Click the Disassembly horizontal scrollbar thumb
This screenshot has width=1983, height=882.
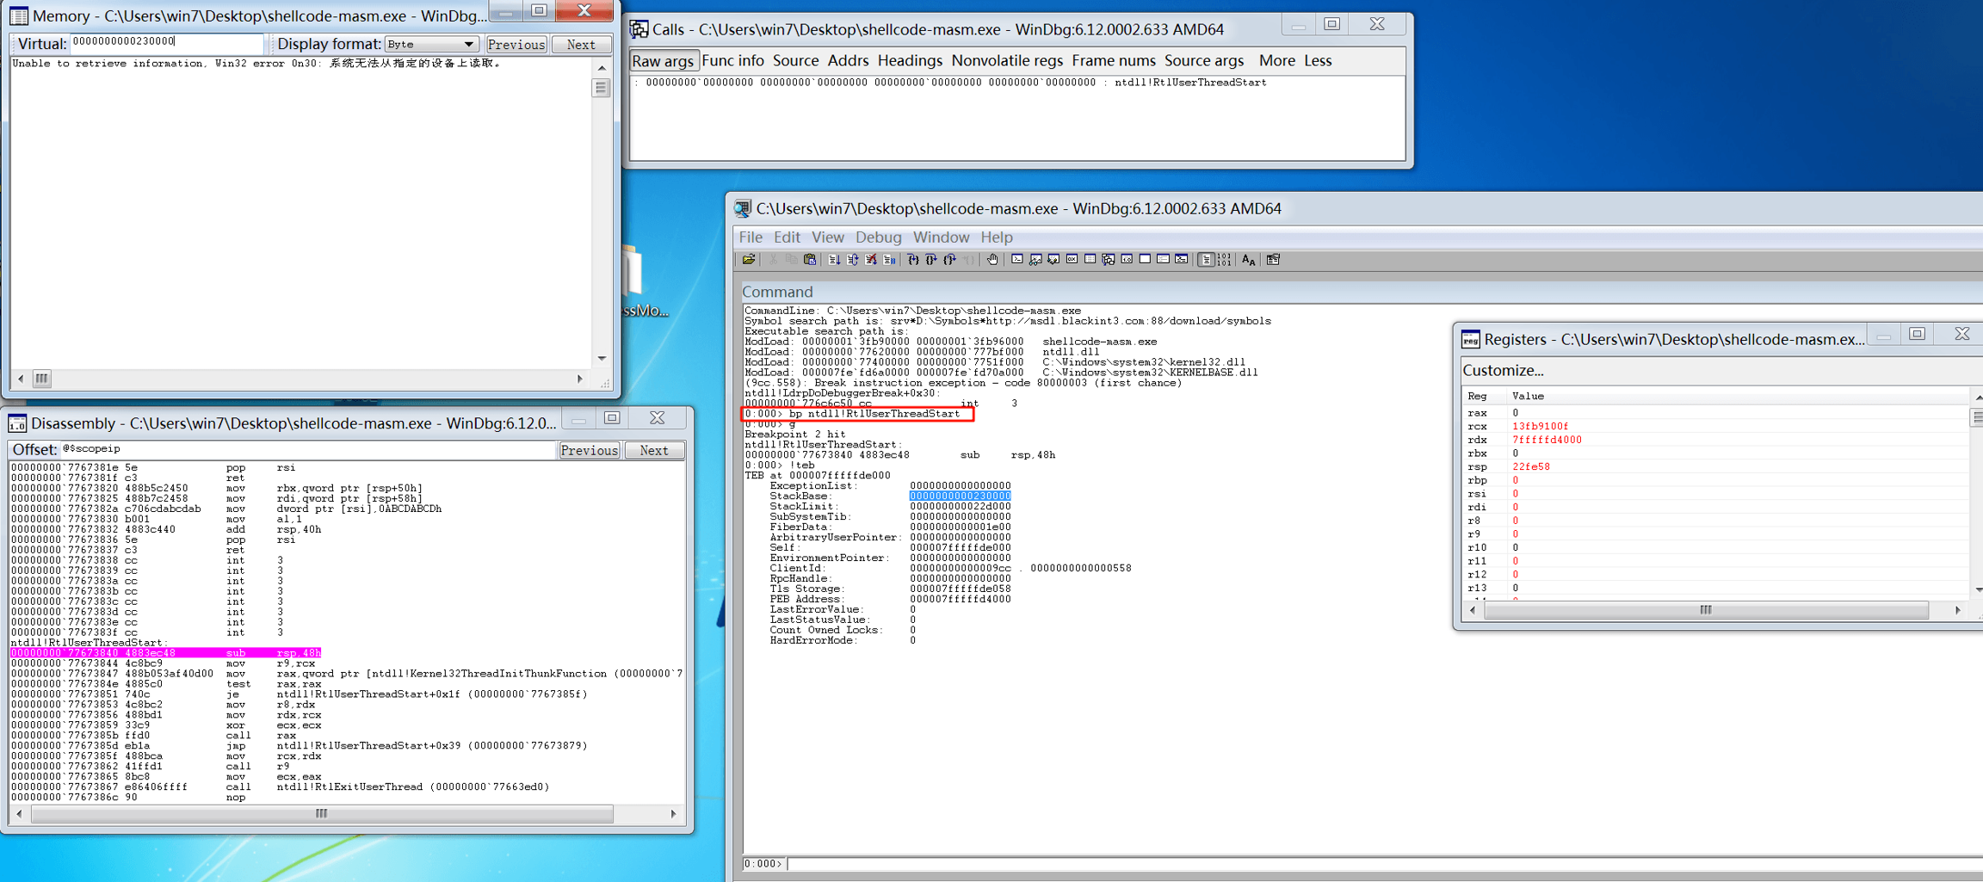point(322,814)
